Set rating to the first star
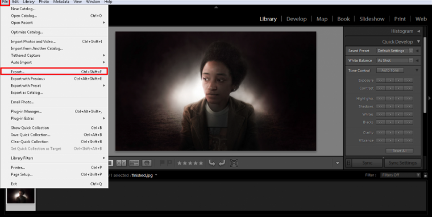Screen dimensions: 432x217 (180, 163)
